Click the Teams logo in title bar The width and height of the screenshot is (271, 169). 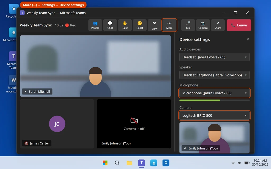coord(22,13)
